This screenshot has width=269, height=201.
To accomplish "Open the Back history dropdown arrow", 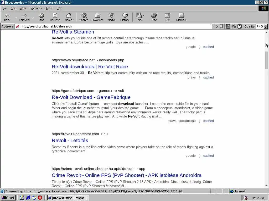I will pos(16,17).
